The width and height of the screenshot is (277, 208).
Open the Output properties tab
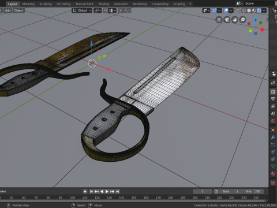tap(273, 99)
